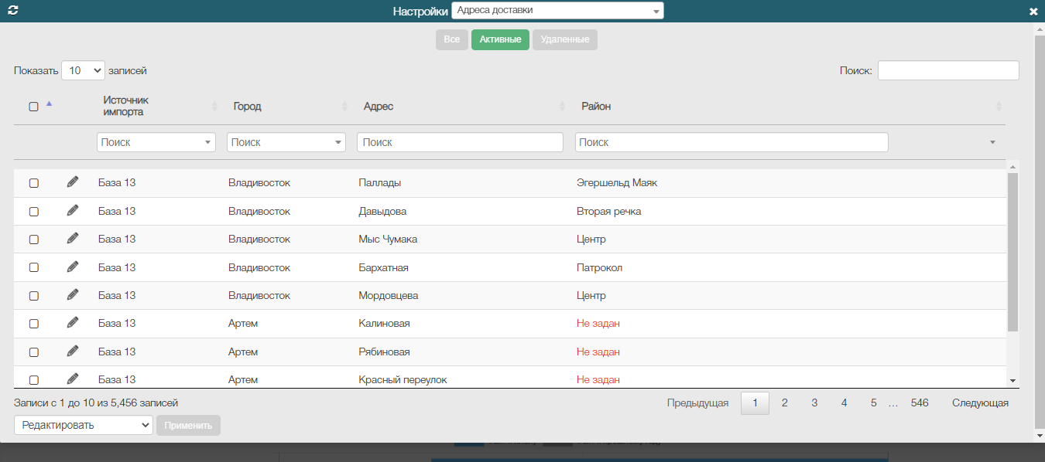Click Артем in the Красный переулок row

click(x=243, y=379)
